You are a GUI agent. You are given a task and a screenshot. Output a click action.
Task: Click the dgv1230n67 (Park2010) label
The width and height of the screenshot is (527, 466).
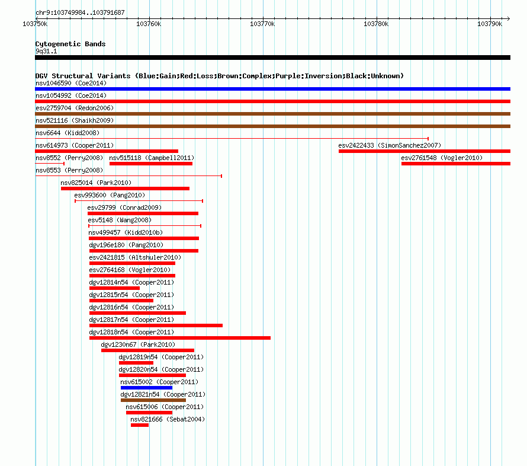pos(138,344)
